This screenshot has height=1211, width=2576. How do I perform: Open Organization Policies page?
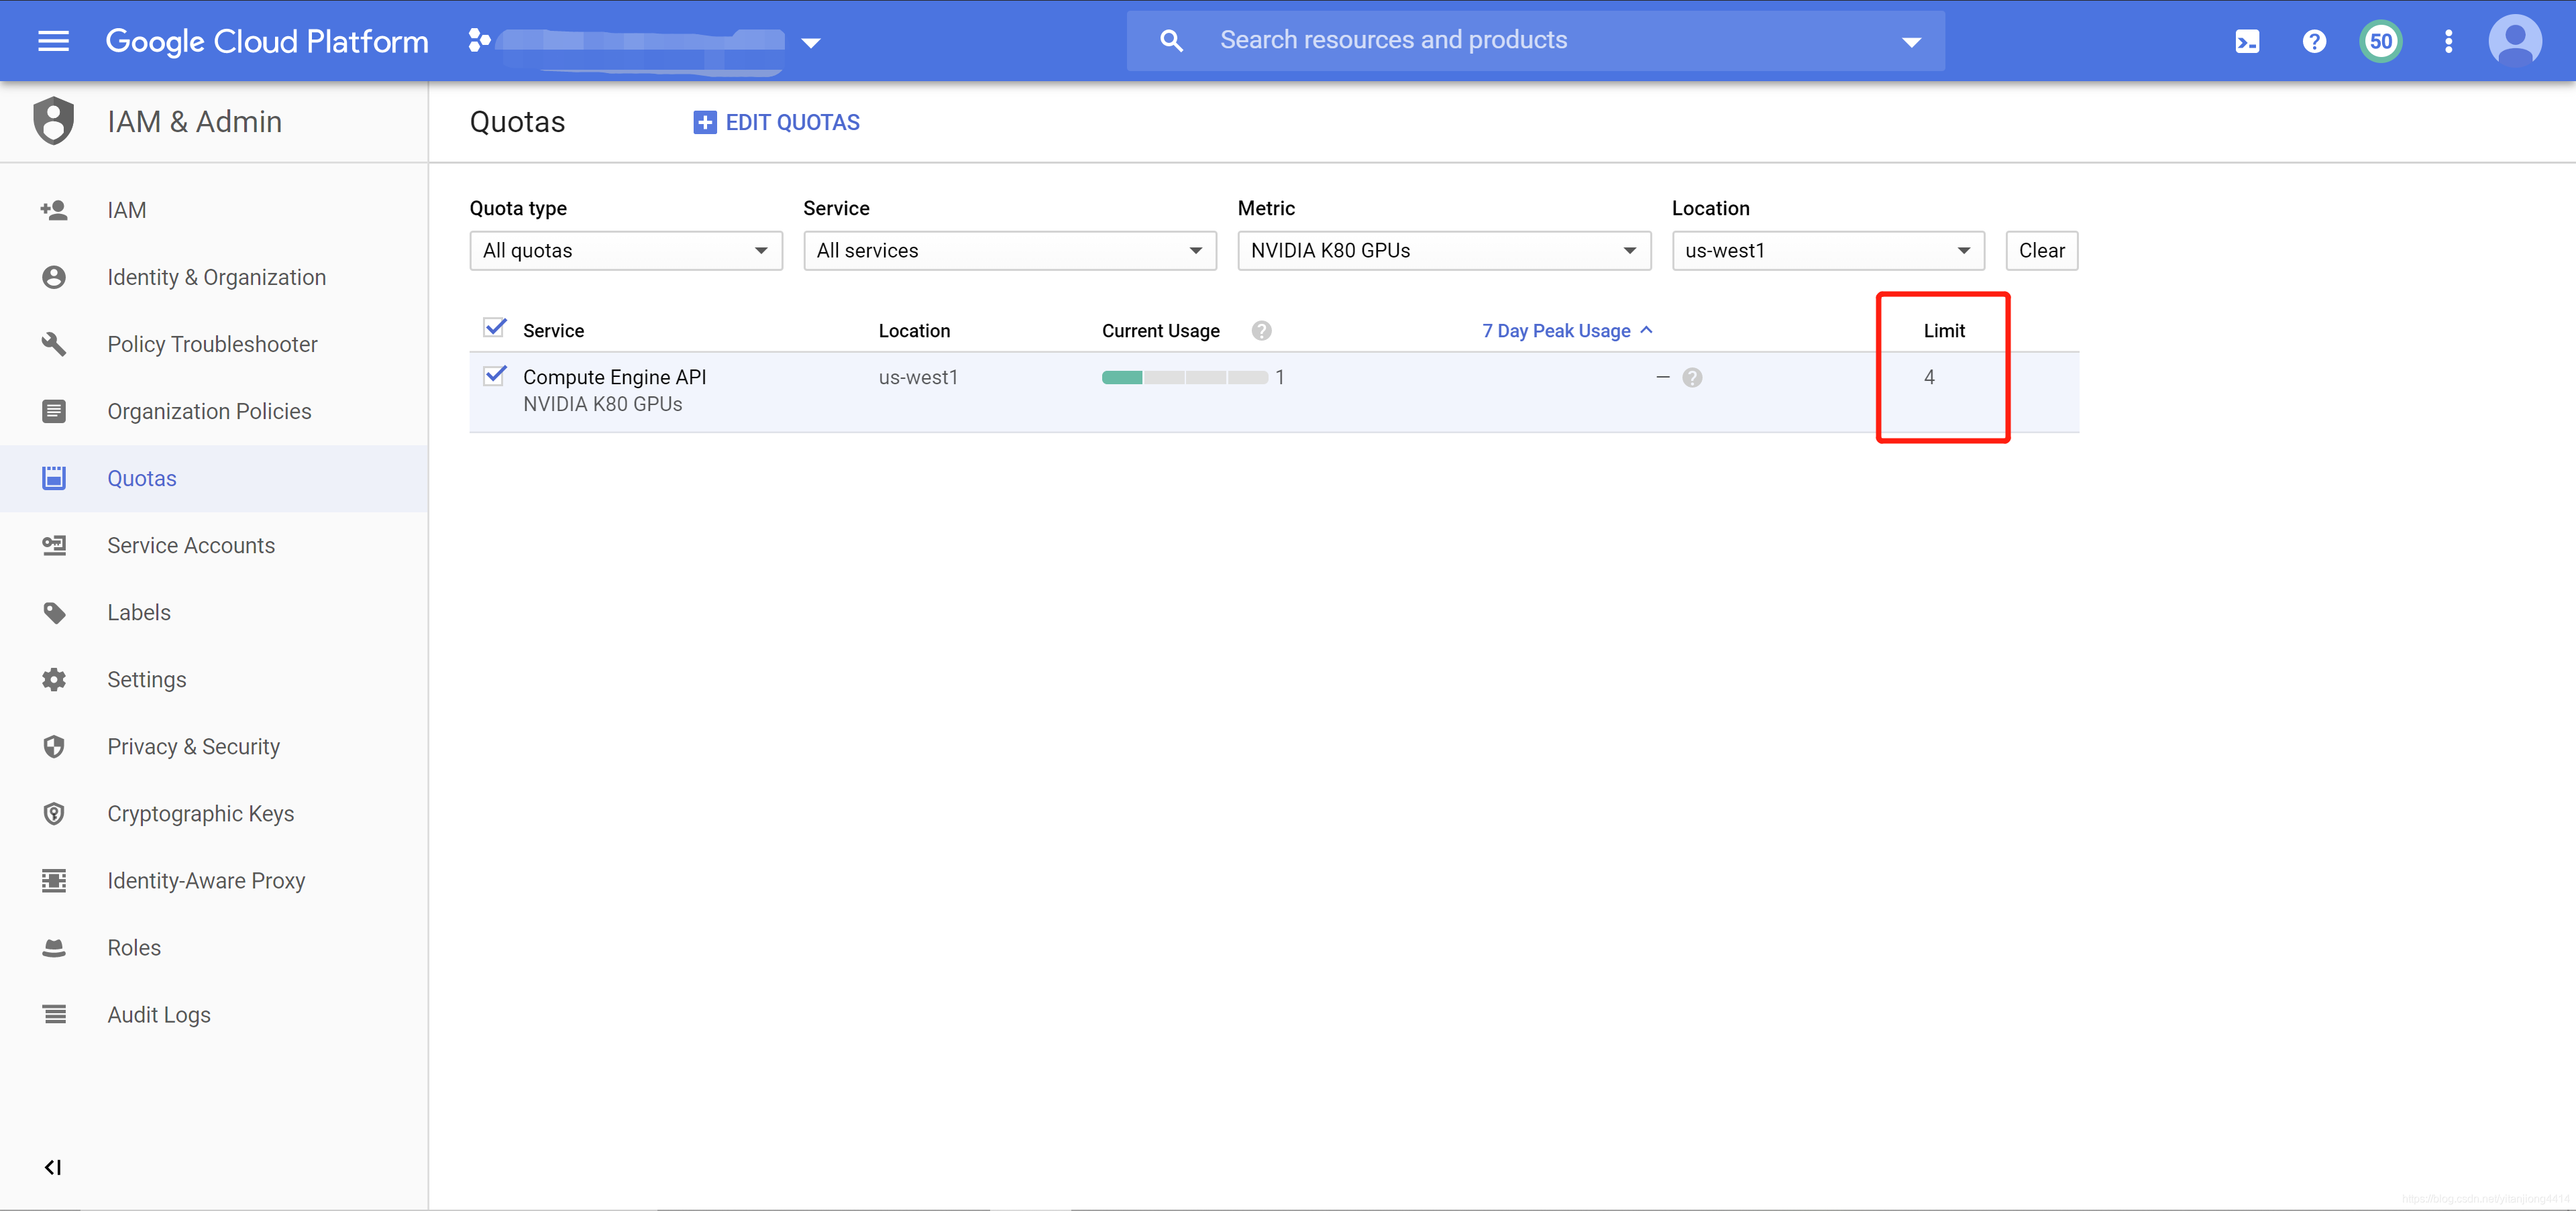214,410
